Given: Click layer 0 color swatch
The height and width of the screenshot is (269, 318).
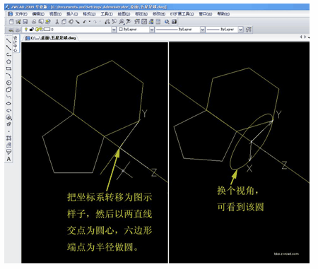Looking at the screenshot, I should coord(47,29).
